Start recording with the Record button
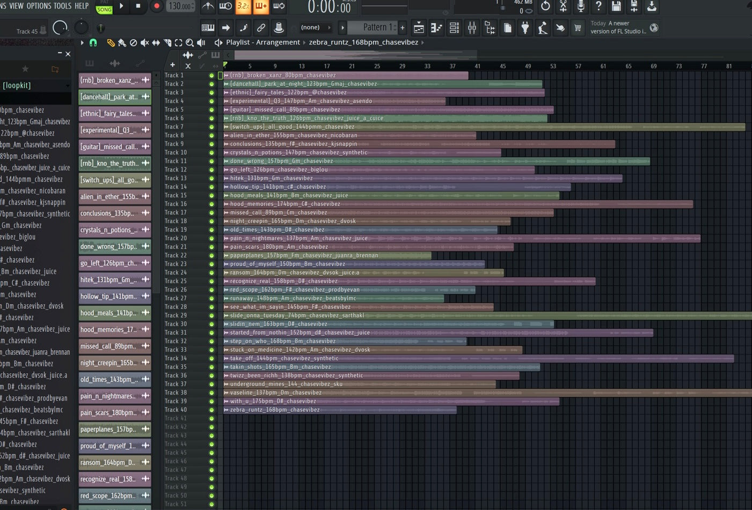The width and height of the screenshot is (752, 510). pyautogui.click(x=156, y=6)
